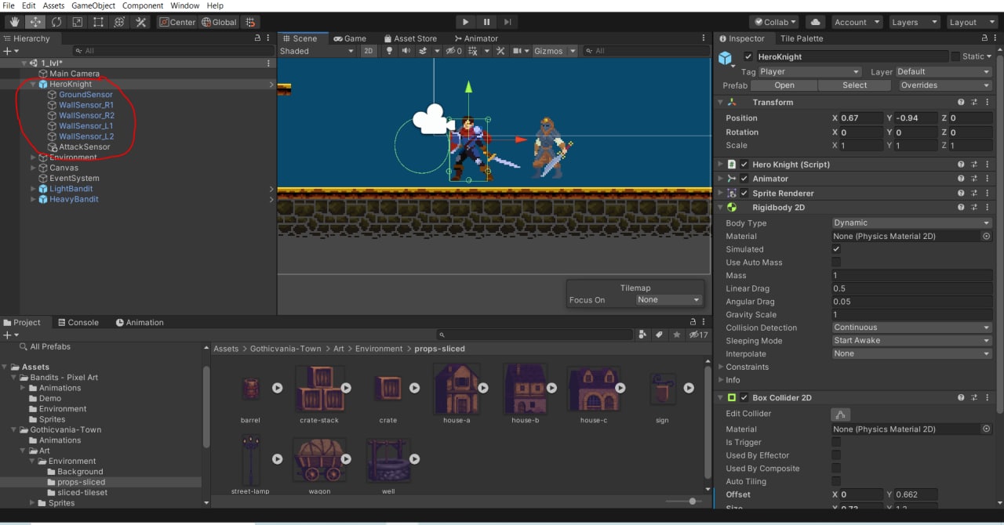The image size is (1004, 525).
Task: Toggle hidden objects visibility icon in Scene view
Action: pos(453,51)
